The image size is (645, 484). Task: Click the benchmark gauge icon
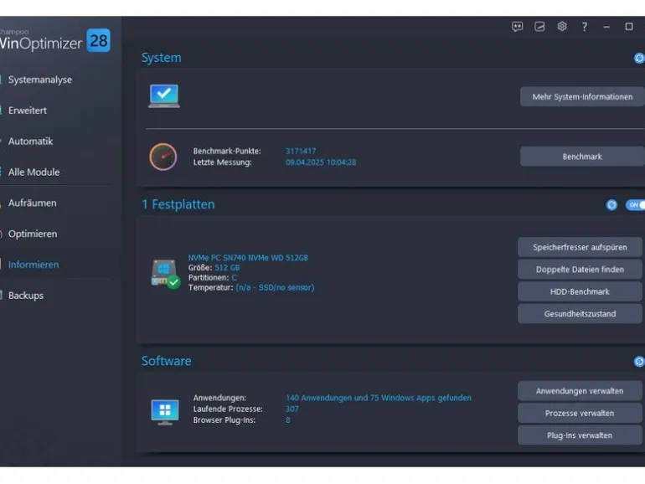coord(163,157)
